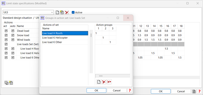The height and width of the screenshot is (95, 203).
Task: Click 1.05 value in column 15
Action: pos(161,57)
